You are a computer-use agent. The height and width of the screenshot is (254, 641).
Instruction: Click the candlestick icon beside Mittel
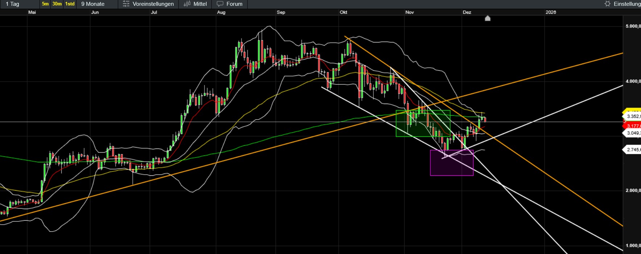(x=187, y=4)
